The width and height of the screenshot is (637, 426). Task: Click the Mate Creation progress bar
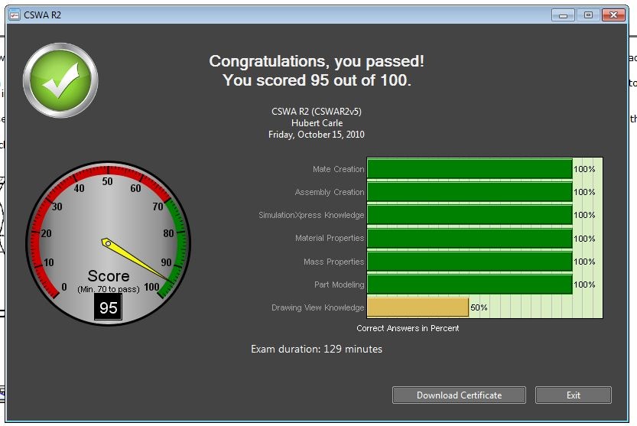point(470,169)
